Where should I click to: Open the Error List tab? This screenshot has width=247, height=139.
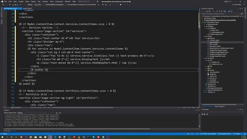click(x=7, y=131)
